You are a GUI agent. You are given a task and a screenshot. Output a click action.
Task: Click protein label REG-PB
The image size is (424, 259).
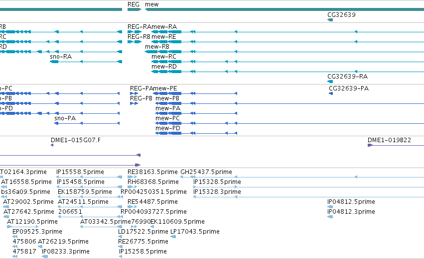(x=141, y=98)
